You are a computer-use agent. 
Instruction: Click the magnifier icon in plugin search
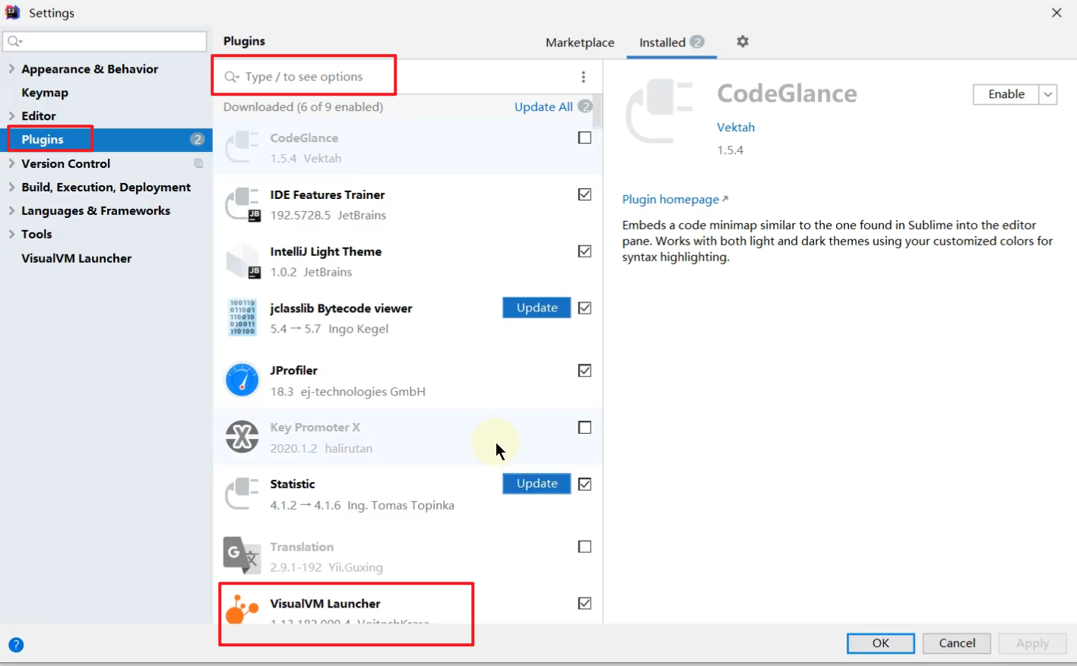click(x=232, y=77)
